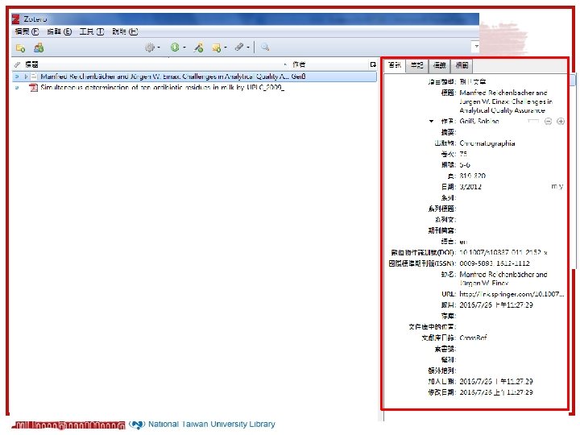Add another author with the plus icon

coord(561,122)
